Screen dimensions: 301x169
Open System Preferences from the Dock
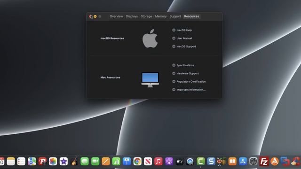click(x=253, y=161)
